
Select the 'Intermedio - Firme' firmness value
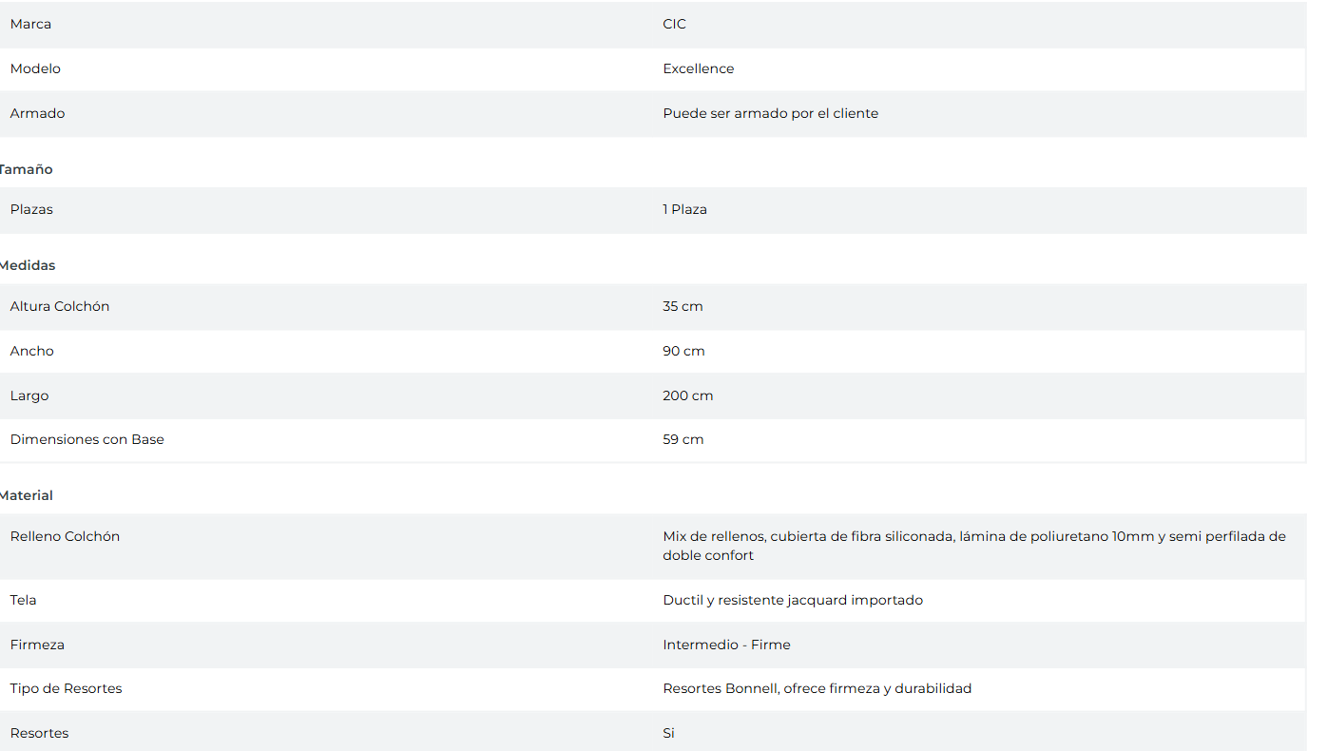tap(726, 645)
